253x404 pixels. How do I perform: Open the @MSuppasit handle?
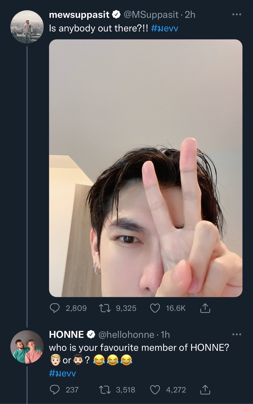pyautogui.click(x=151, y=15)
